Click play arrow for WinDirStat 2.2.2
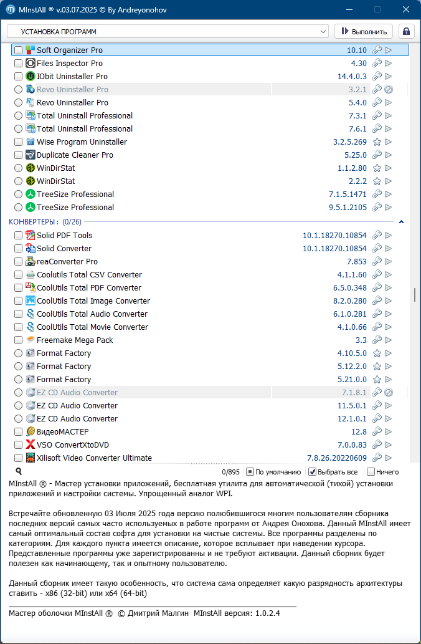The image size is (421, 644). [x=388, y=181]
